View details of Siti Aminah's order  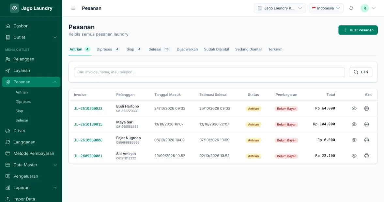(354, 156)
